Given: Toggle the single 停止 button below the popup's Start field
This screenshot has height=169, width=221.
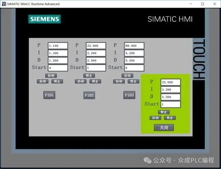Looking at the screenshot, I should pos(164,112).
